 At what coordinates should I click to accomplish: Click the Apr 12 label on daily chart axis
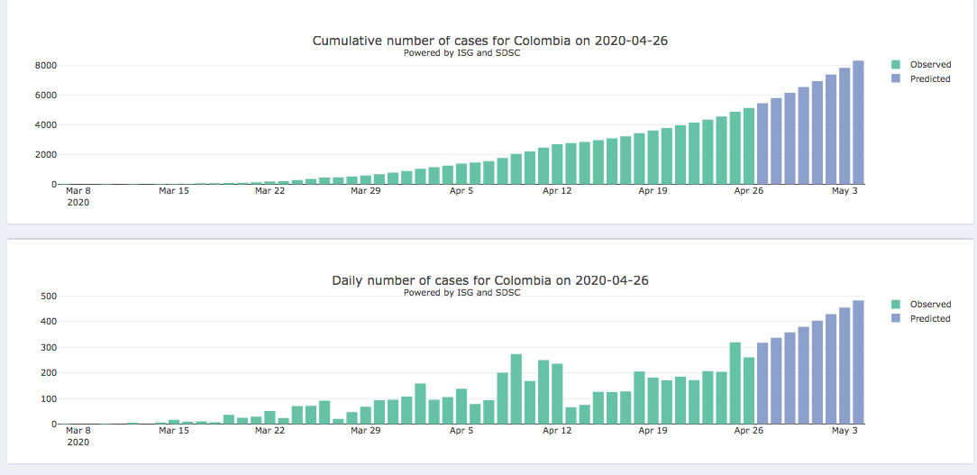[x=557, y=431]
